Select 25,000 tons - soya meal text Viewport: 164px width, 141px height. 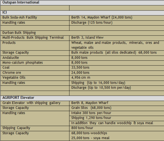[x=90, y=138]
